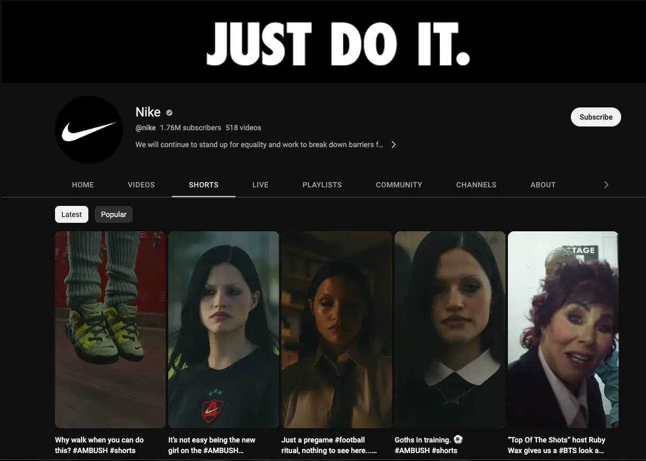Open the HOME tab
The image size is (646, 461).
(83, 185)
